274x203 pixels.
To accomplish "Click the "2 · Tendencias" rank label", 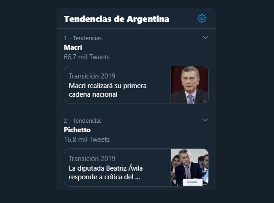I will tap(83, 121).
